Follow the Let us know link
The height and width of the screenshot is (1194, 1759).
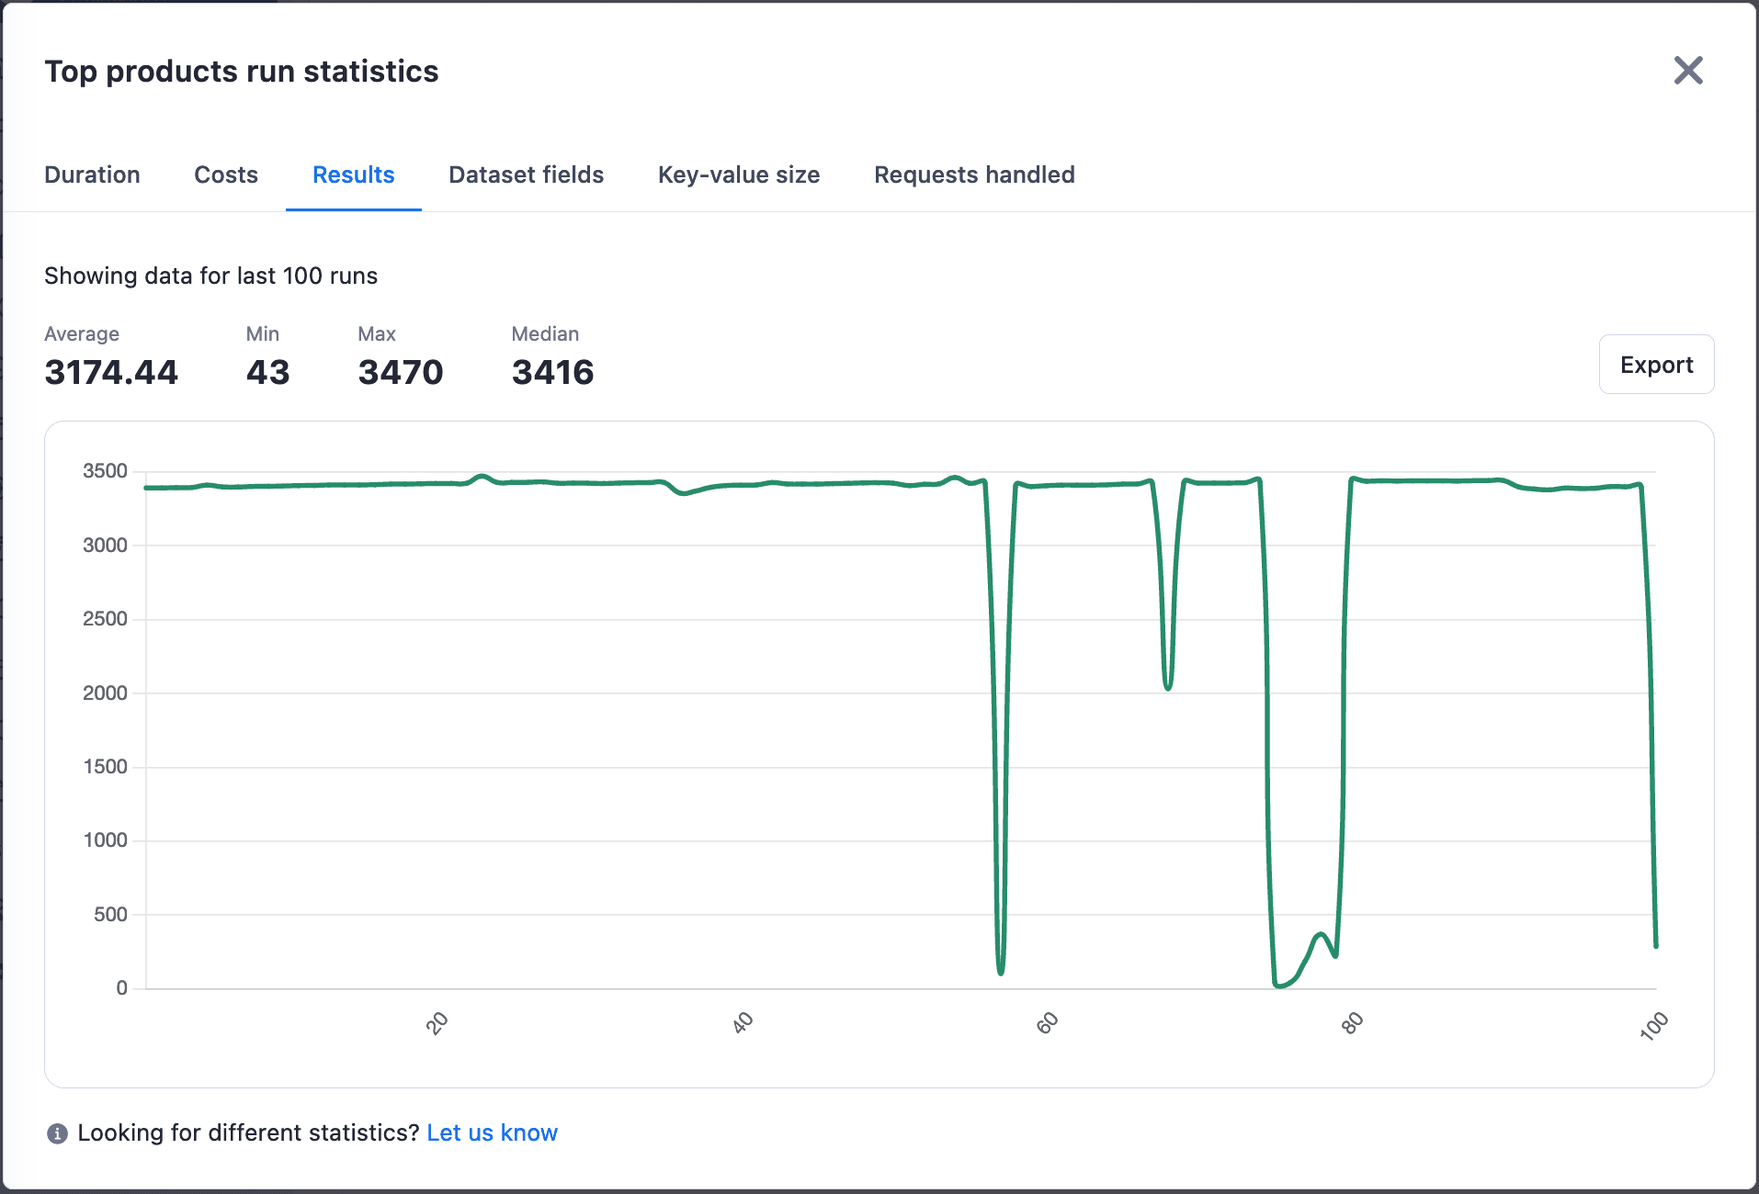(x=493, y=1132)
